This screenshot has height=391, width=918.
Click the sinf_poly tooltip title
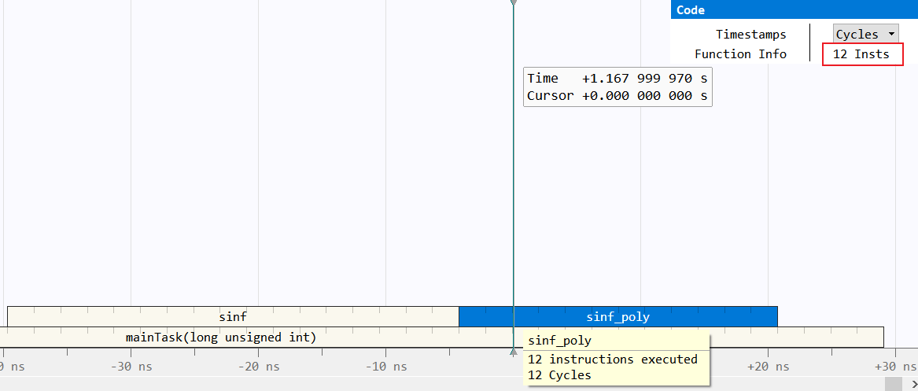point(560,341)
